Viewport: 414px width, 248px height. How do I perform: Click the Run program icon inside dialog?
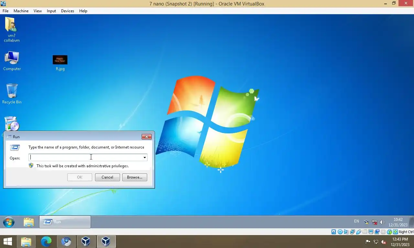pyautogui.click(x=15, y=148)
